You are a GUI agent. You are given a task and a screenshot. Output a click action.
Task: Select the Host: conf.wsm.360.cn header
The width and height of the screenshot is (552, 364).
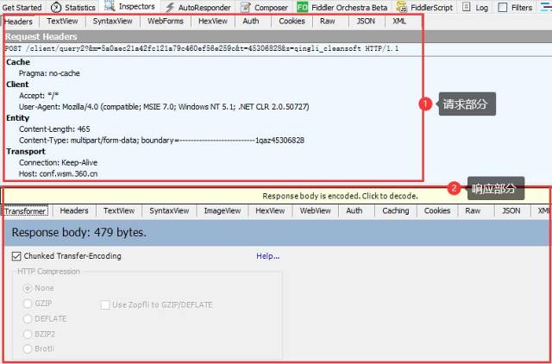click(58, 174)
